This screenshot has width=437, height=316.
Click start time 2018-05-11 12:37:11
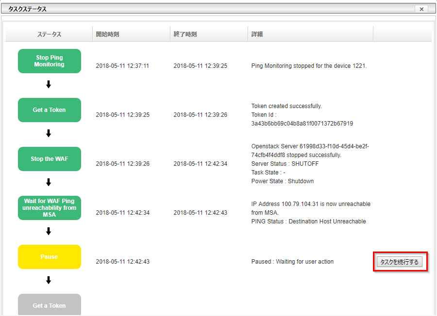122,66
